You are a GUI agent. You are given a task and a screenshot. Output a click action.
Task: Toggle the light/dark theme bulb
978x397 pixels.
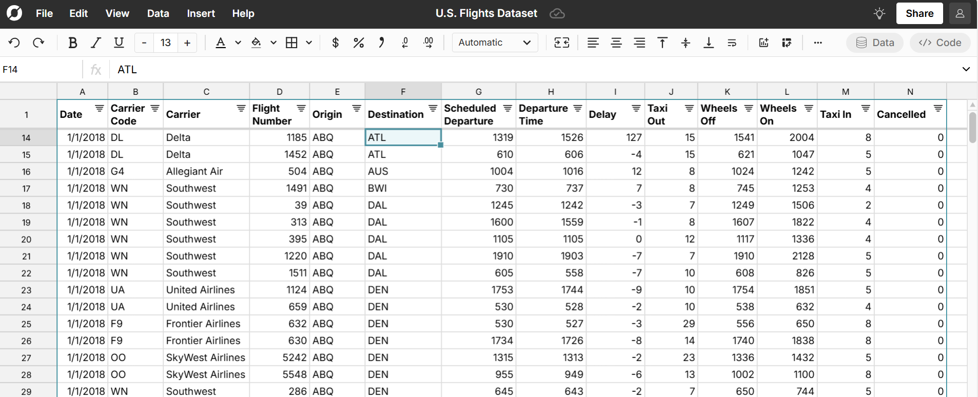click(x=879, y=13)
